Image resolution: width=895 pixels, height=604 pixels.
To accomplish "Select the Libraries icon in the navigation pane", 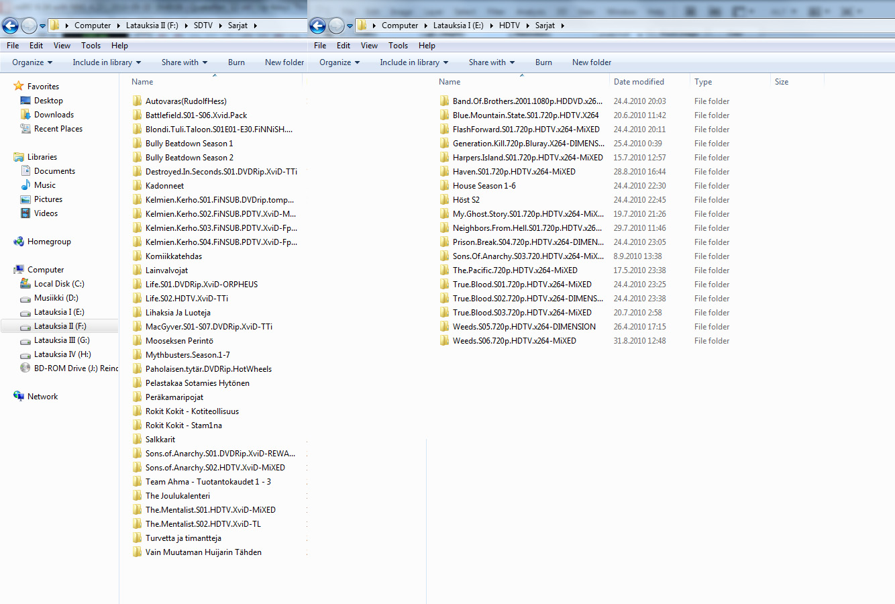I will [19, 157].
